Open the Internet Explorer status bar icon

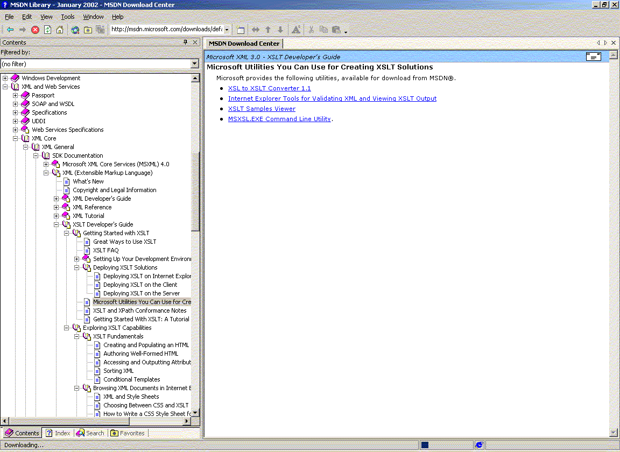click(x=479, y=445)
